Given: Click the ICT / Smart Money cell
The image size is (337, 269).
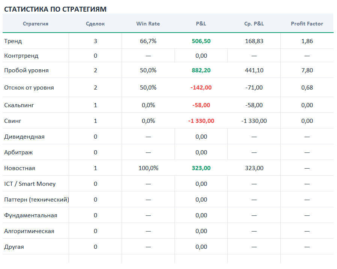Looking at the screenshot, I should pos(36,184).
